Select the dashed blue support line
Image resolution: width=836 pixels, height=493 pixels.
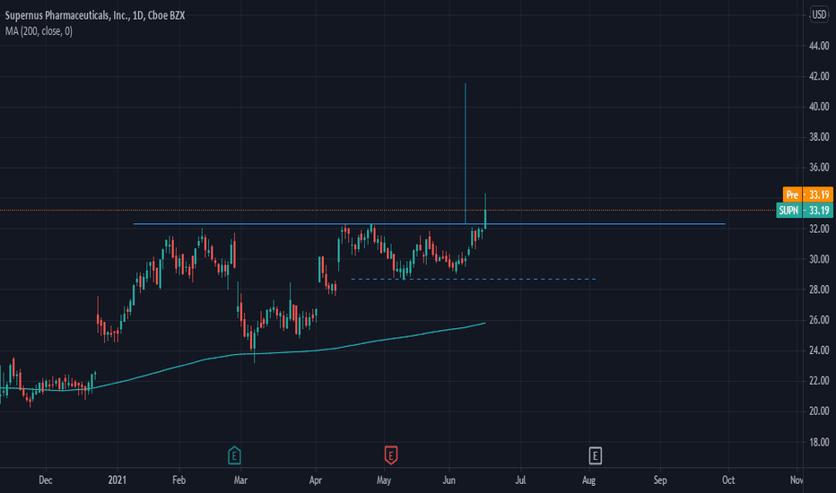coord(474,280)
